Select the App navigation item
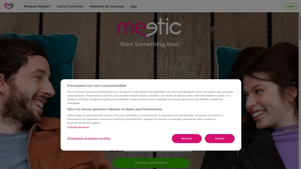This screenshot has height=169, width=301. (x=133, y=6)
